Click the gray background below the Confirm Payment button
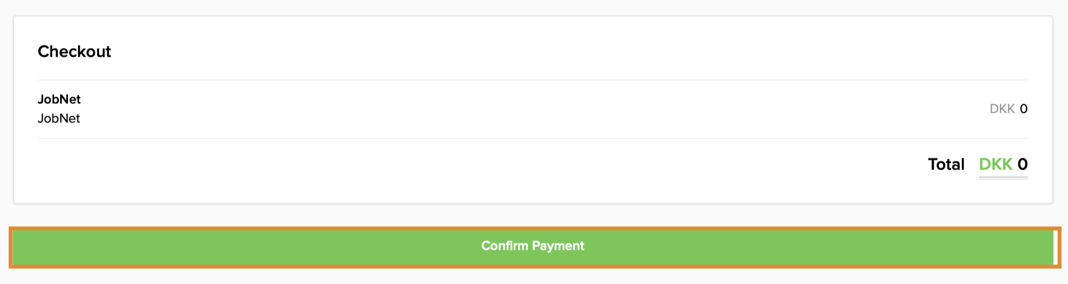 coord(532,276)
